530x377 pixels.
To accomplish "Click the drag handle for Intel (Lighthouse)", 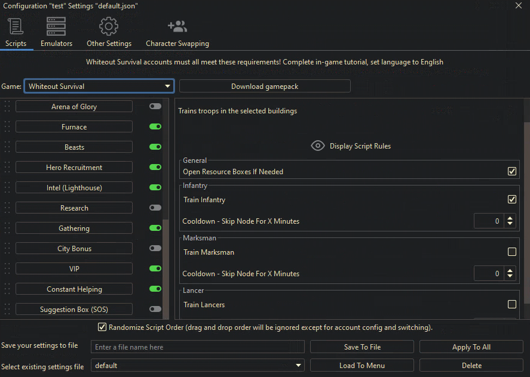I will click(7, 188).
